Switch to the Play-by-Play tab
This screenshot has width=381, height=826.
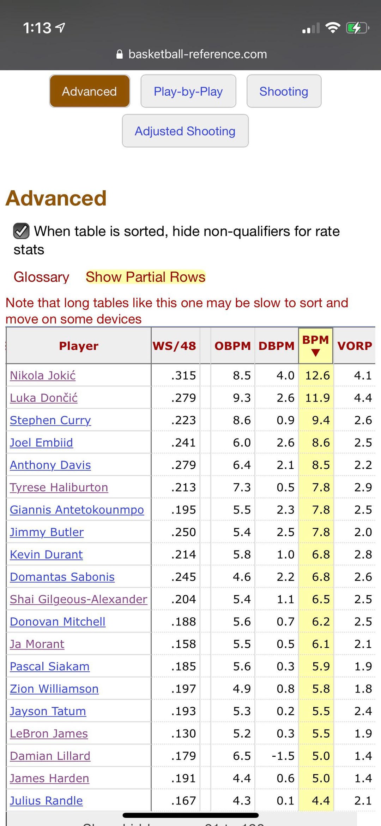click(188, 91)
